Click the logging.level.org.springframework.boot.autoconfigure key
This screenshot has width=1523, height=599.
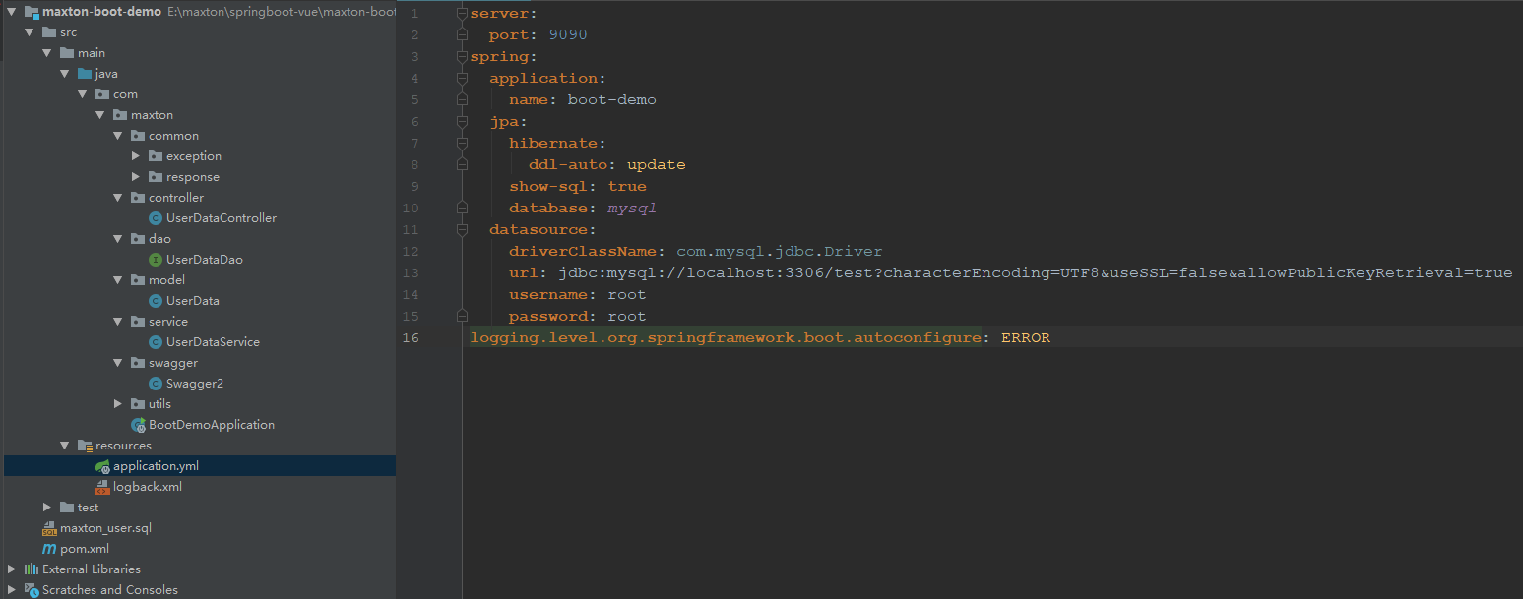(726, 337)
